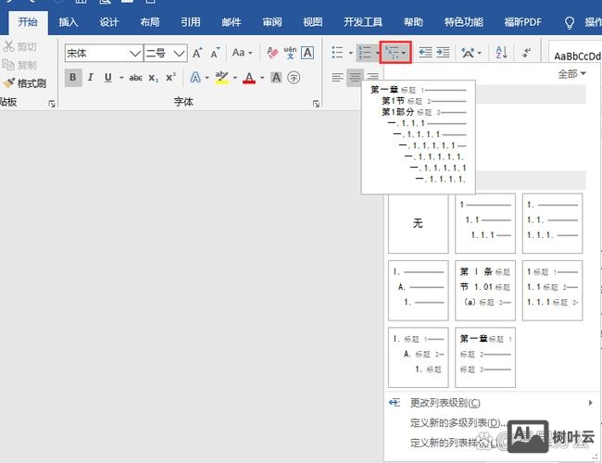The width and height of the screenshot is (602, 463).
Task: Toggle character shading A icon
Action: pos(276,78)
